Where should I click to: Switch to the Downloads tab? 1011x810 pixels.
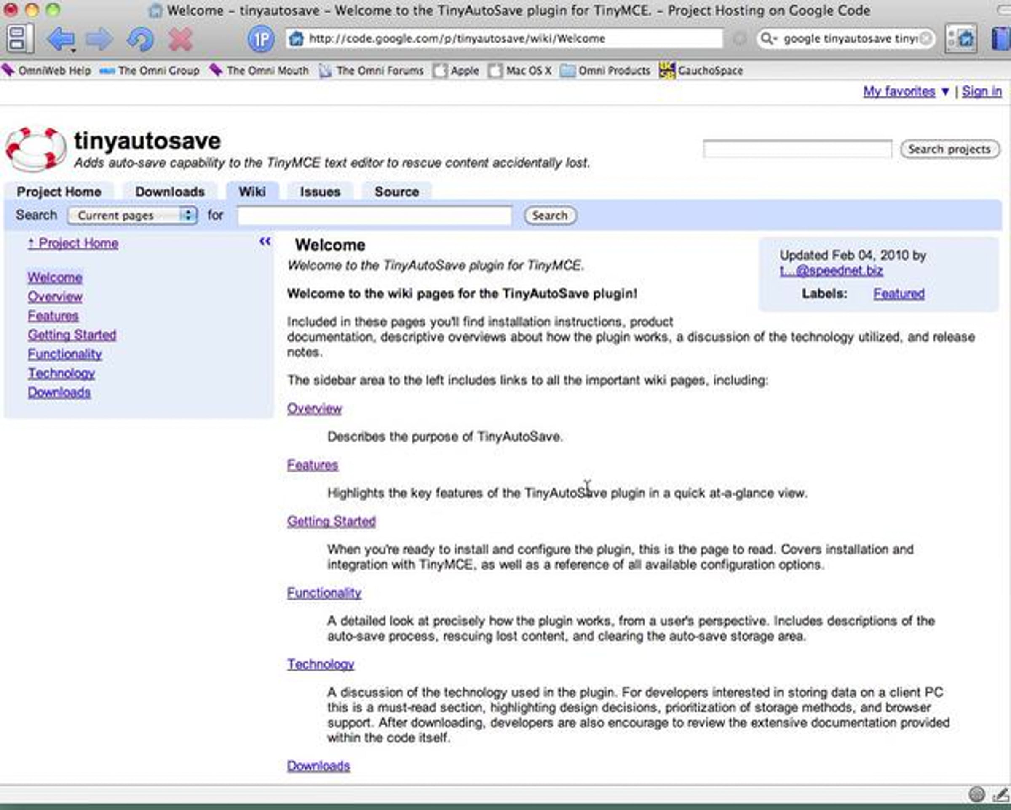coord(170,192)
